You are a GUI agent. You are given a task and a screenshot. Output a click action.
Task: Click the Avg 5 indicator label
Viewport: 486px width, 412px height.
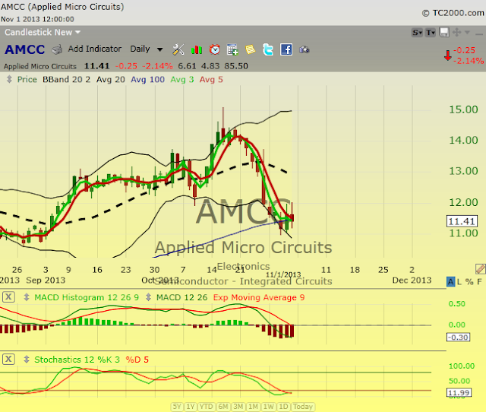[211, 80]
